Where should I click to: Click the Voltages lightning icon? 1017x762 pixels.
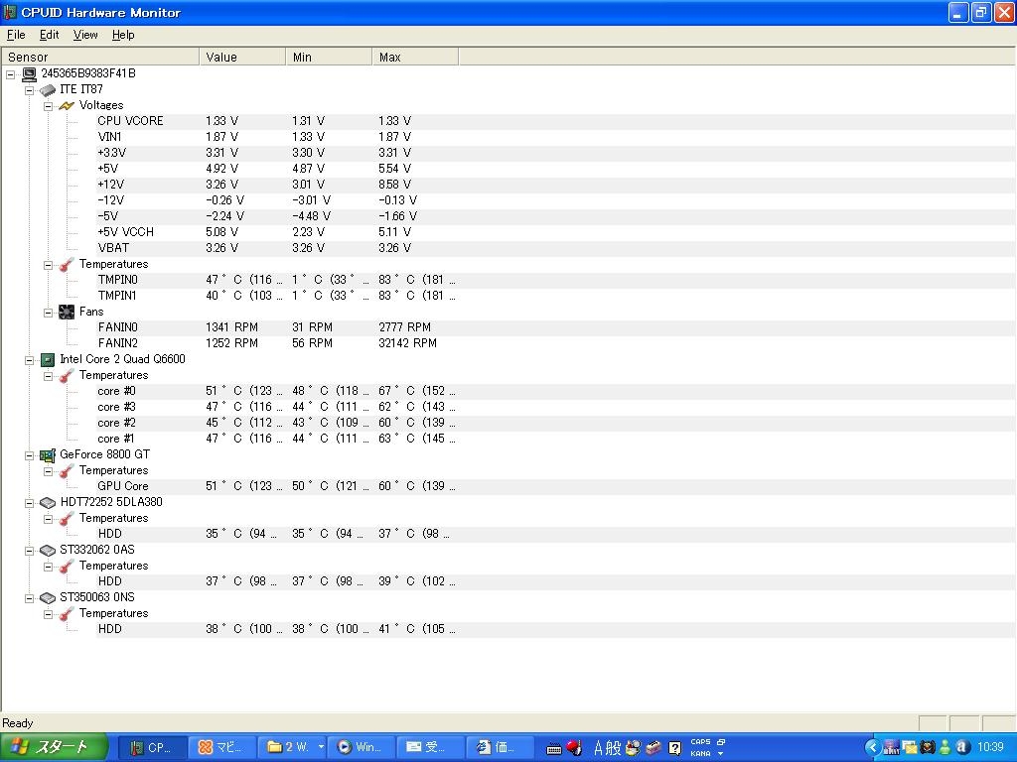(67, 105)
